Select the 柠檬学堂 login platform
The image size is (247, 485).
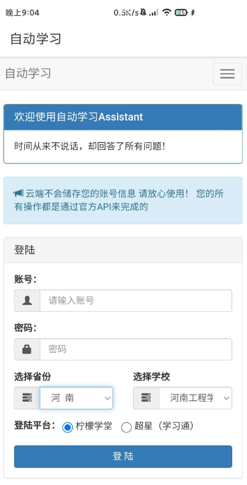coord(67,427)
